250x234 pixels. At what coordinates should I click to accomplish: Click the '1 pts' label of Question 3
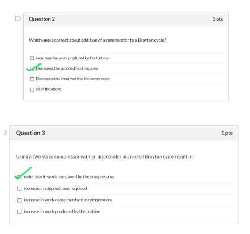(227, 133)
